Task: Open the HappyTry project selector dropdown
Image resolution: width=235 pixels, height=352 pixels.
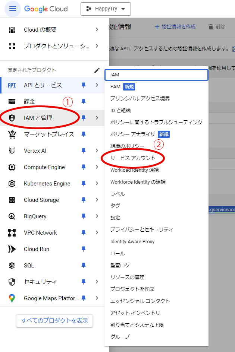Action: 106,9
